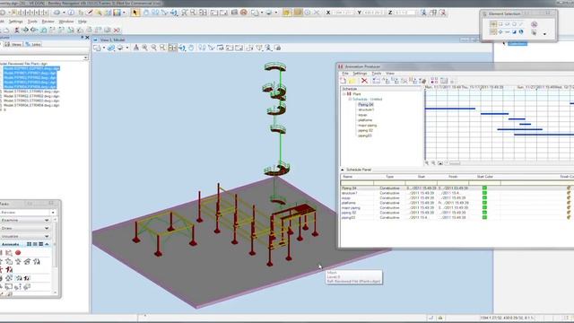Viewport: 574px width, 323px height.
Task: Switch Tasks panel to list layout mode
Action: tap(35, 244)
